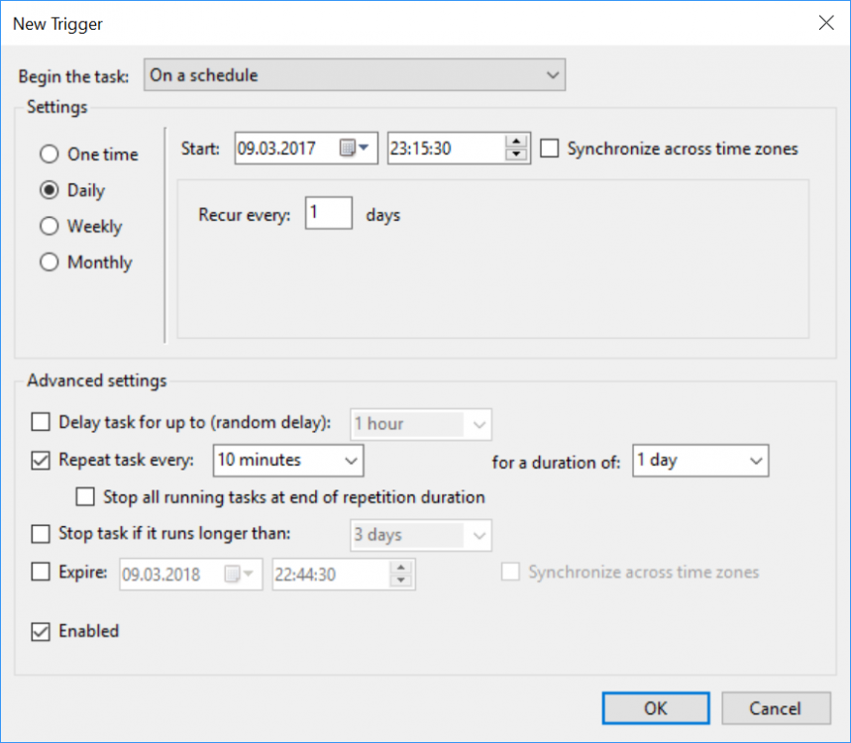Uncheck the Enabled checkbox
This screenshot has width=851, height=743.
pyautogui.click(x=41, y=631)
